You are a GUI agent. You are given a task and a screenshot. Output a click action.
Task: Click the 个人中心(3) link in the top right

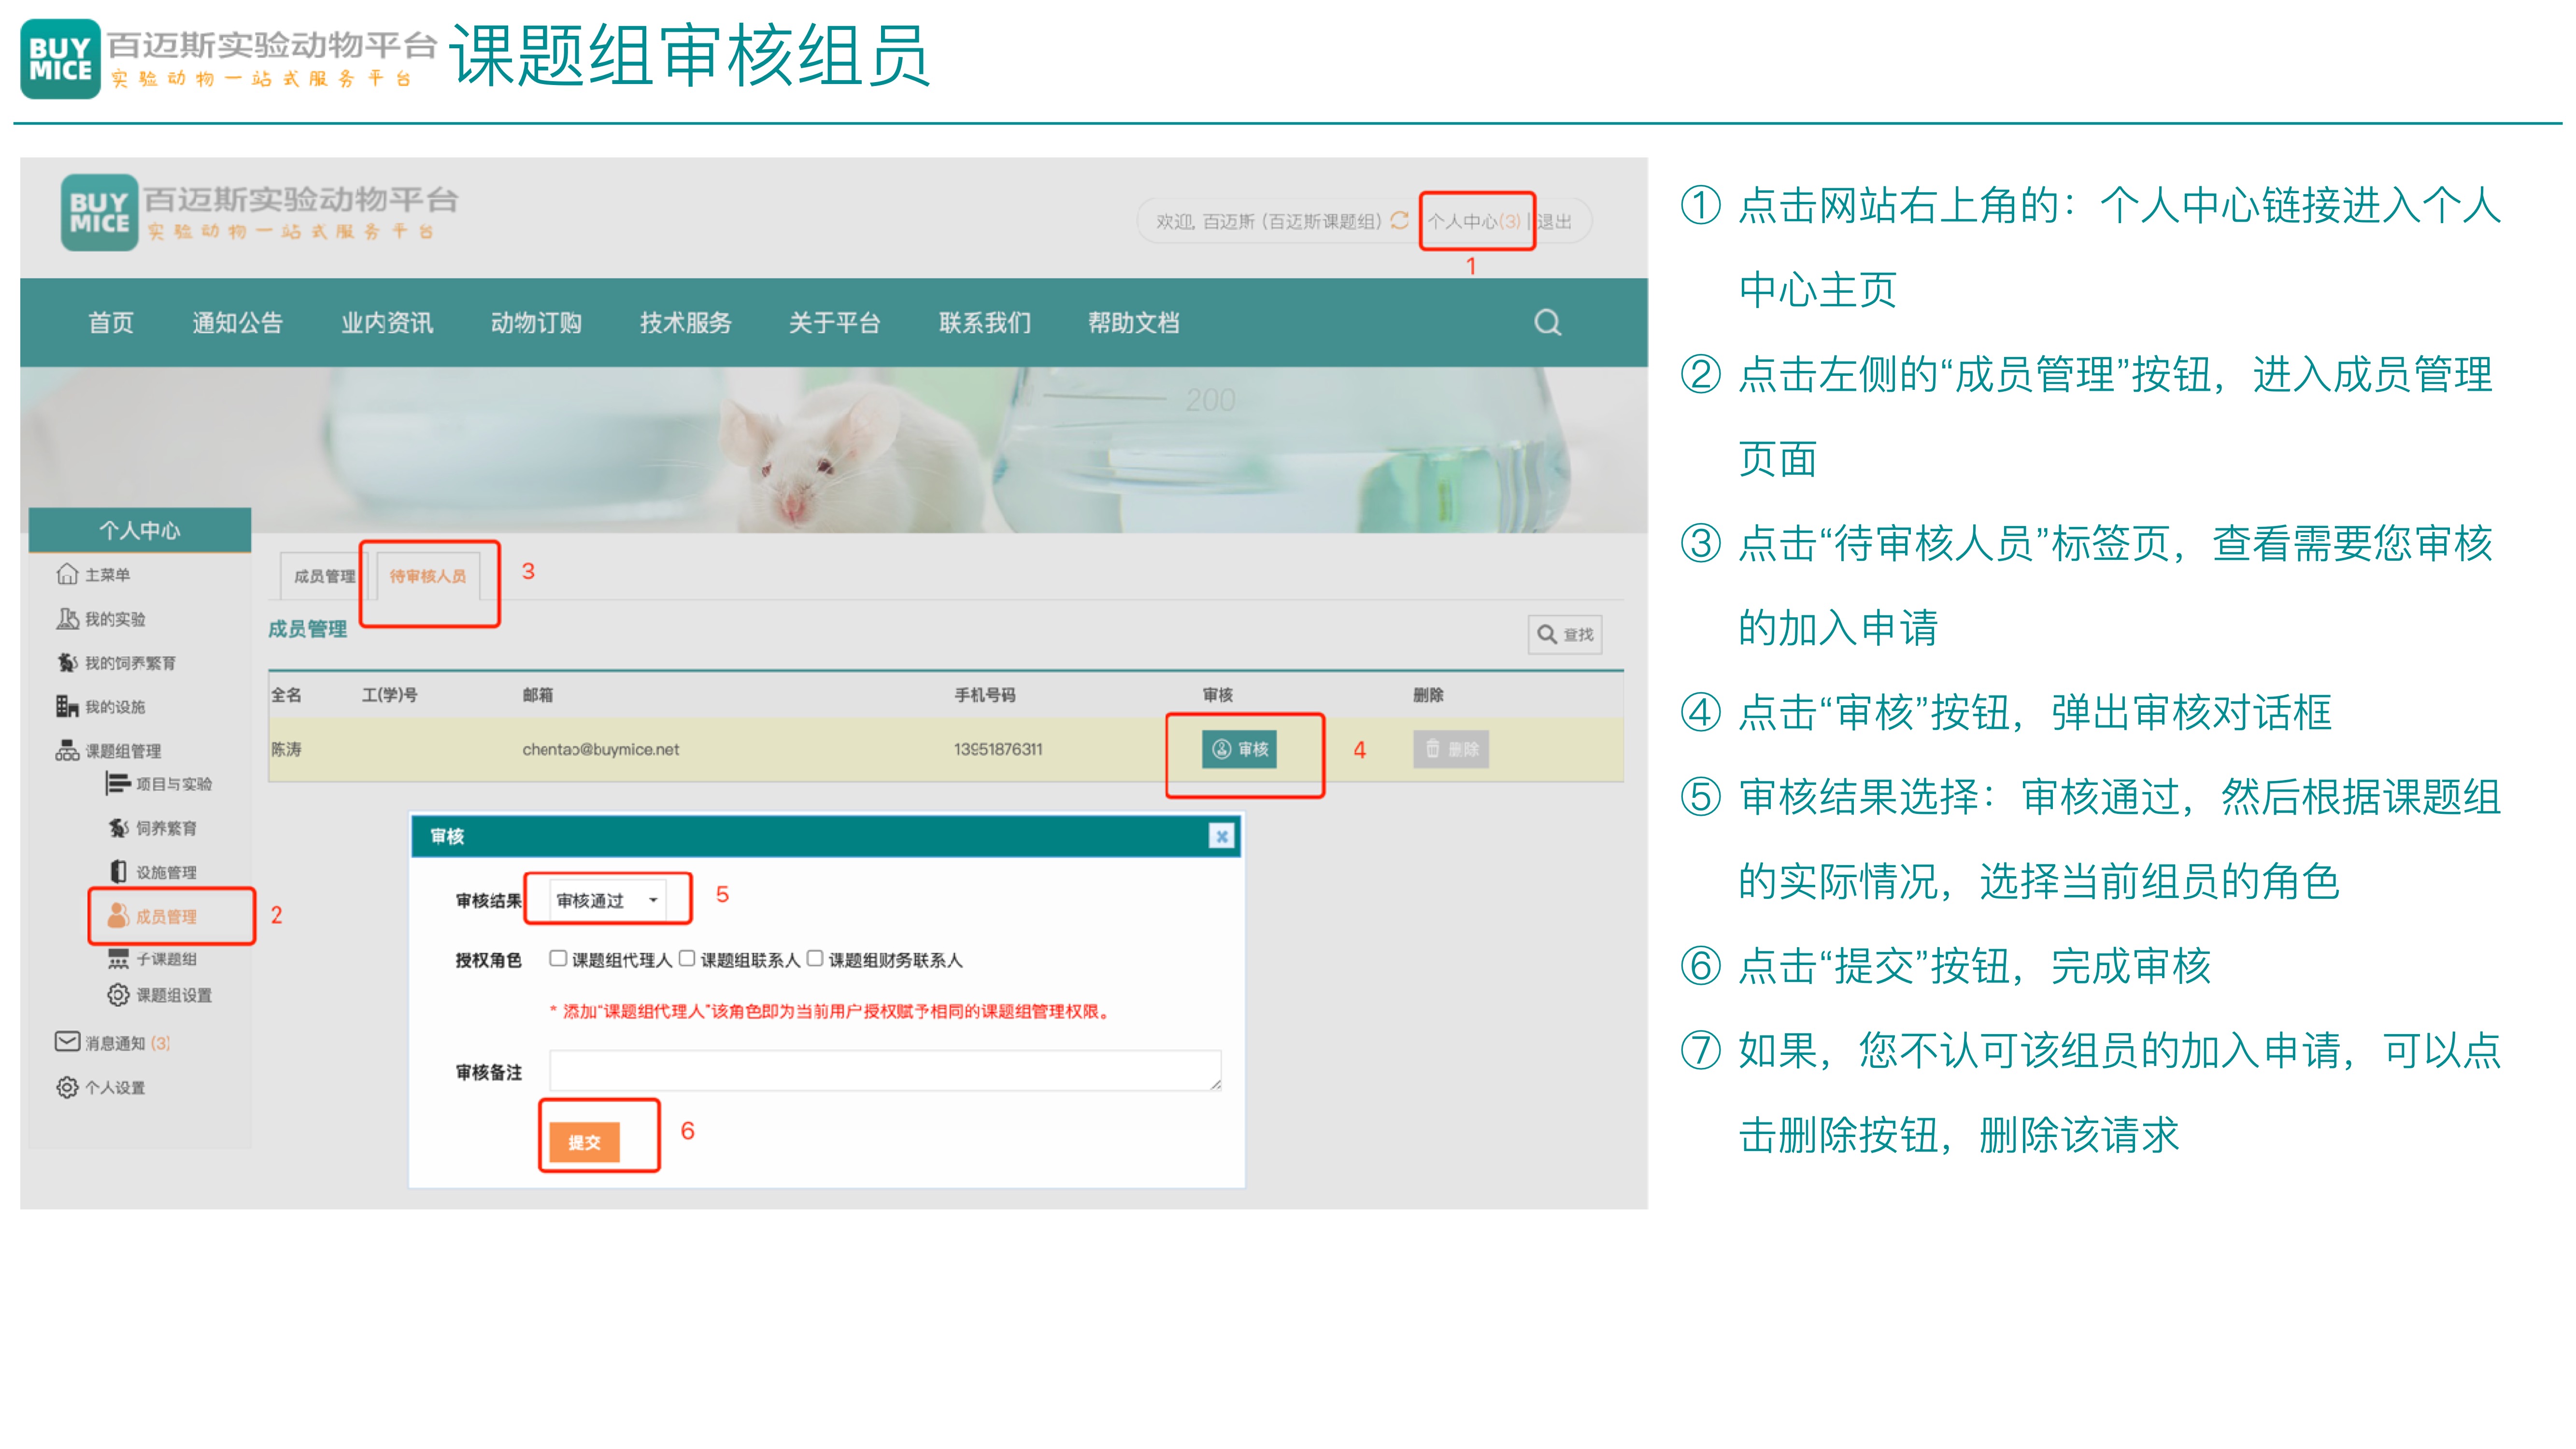[1474, 221]
